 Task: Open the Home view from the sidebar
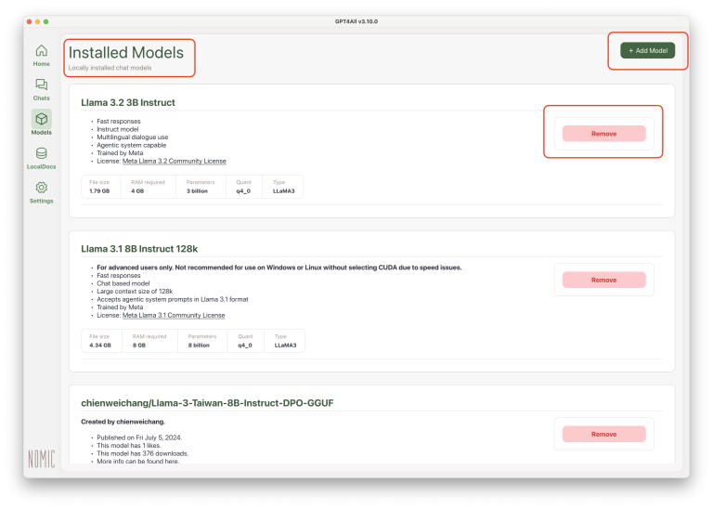pyautogui.click(x=41, y=55)
